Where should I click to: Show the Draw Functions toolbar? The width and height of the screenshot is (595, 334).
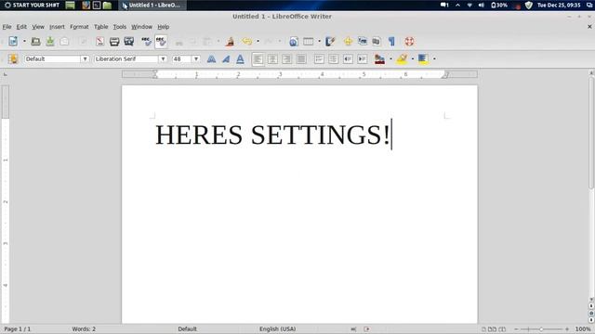(x=330, y=41)
